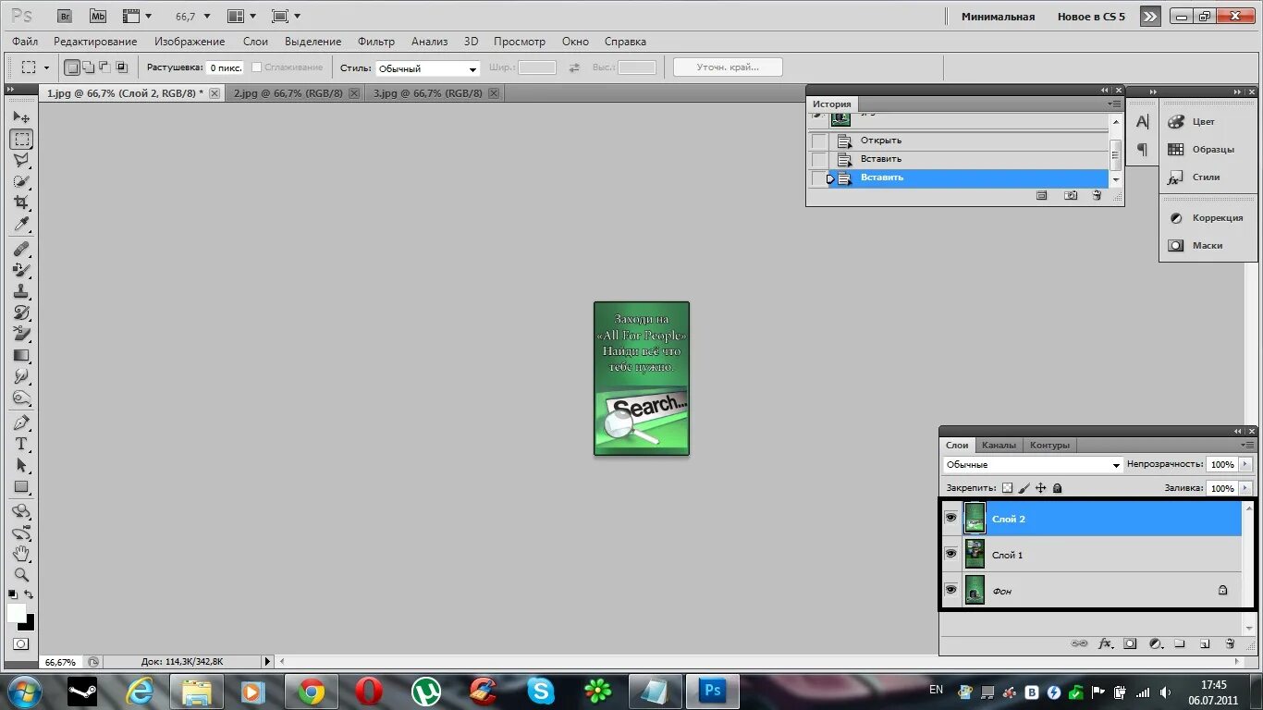Select the Polygonal Lasso tool
The width and height of the screenshot is (1263, 710).
tap(21, 161)
